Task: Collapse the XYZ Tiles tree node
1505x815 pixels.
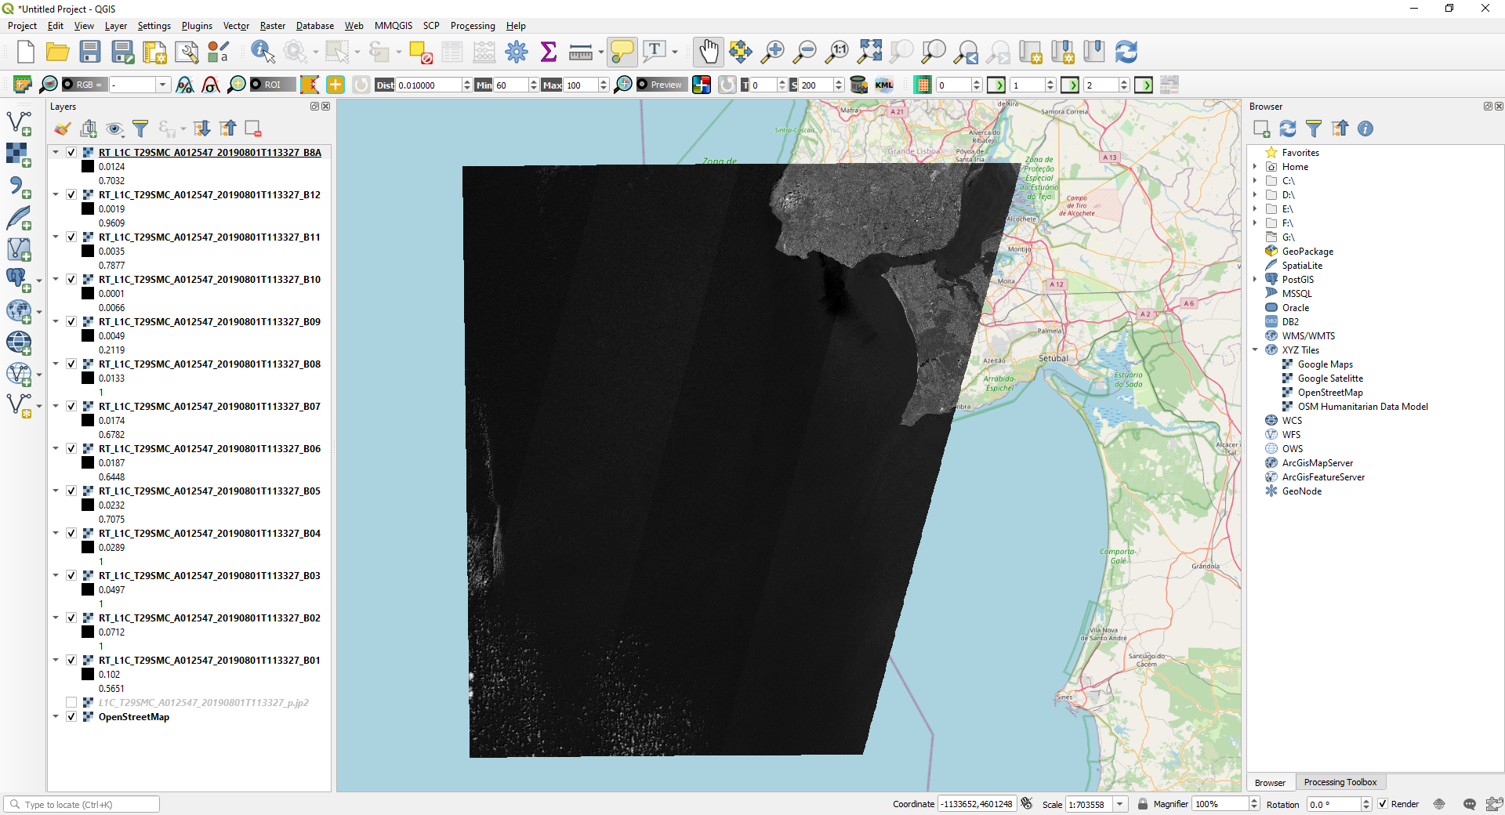Action: click(1255, 350)
